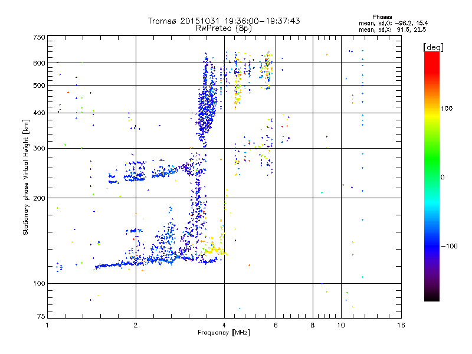Click the '[deg]' colorbar unit label

point(433,47)
